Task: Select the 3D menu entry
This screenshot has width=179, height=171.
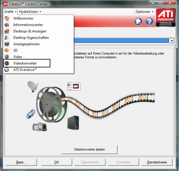Action: pos(39,50)
